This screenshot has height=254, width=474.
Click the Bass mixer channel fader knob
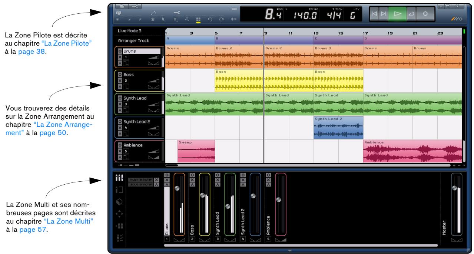202,195
